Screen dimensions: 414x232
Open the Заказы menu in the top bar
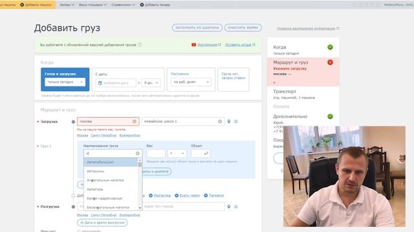click(x=67, y=5)
